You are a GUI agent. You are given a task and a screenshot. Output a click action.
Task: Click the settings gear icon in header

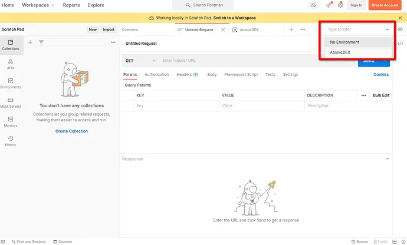(340, 5)
